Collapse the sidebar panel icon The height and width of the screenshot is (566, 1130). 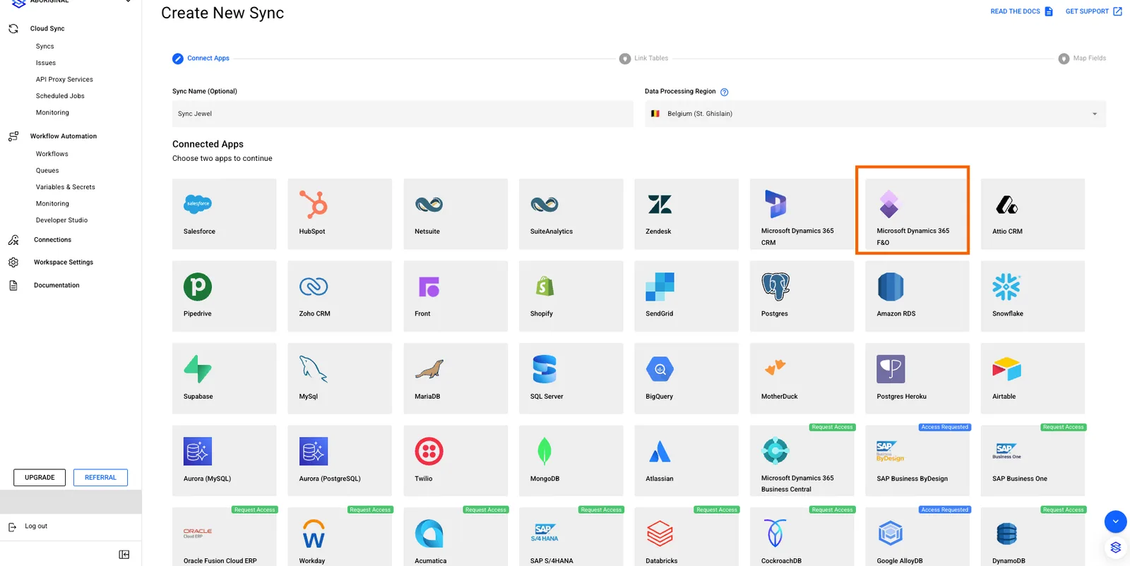[x=124, y=555]
